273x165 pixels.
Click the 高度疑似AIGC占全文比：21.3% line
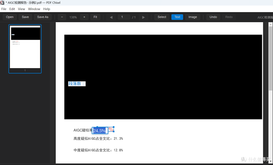point(98,139)
